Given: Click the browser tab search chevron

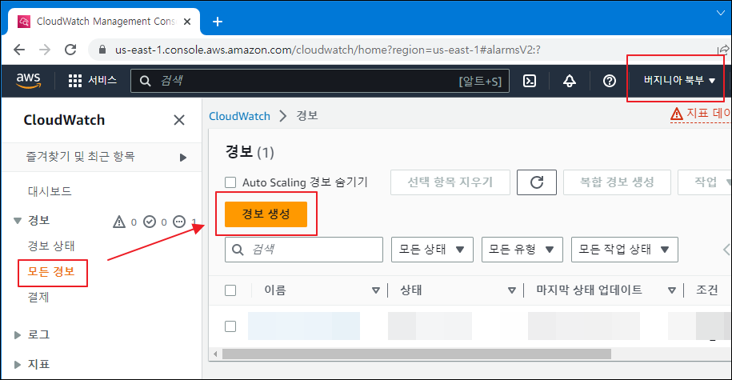Looking at the screenshot, I should pyautogui.click(x=721, y=13).
